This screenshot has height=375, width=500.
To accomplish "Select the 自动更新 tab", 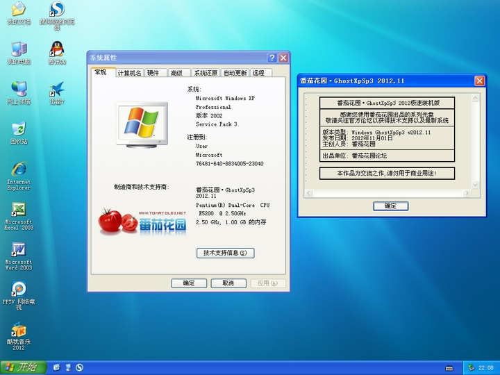I will [235, 73].
